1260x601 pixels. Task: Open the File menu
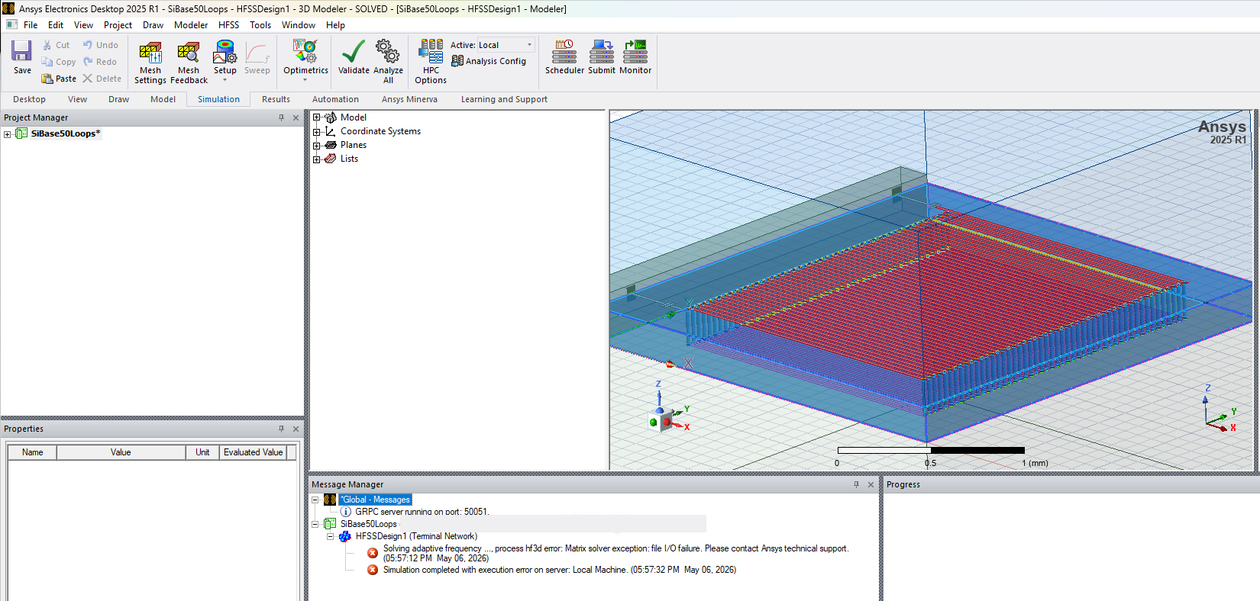click(31, 25)
